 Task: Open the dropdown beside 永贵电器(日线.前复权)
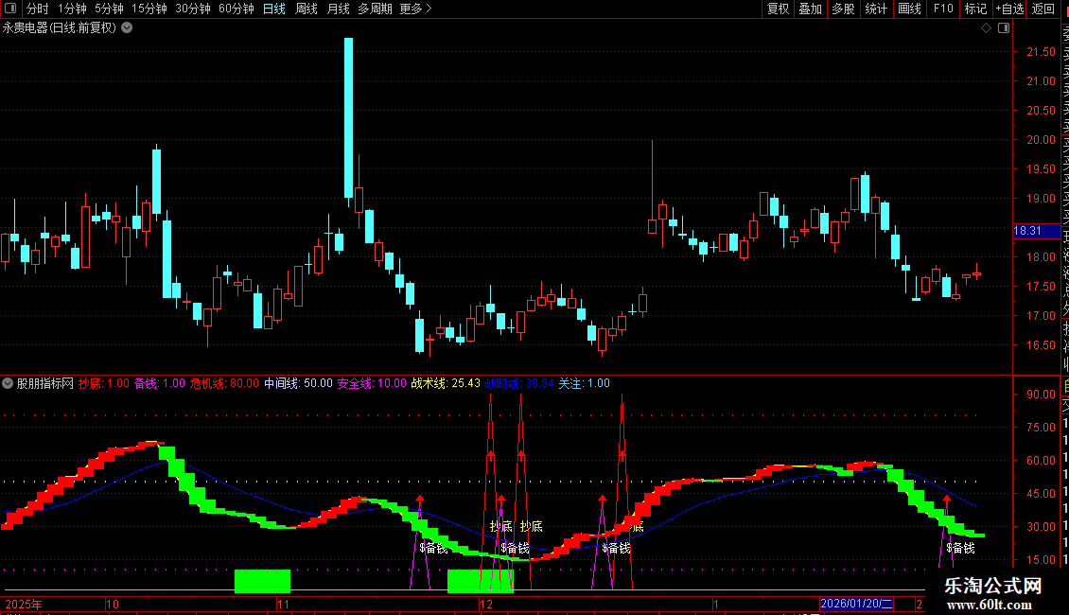127,28
